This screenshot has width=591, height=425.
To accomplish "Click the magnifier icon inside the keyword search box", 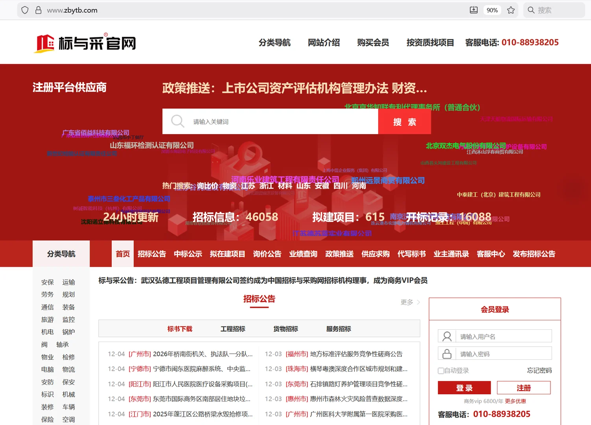I will click(x=177, y=121).
